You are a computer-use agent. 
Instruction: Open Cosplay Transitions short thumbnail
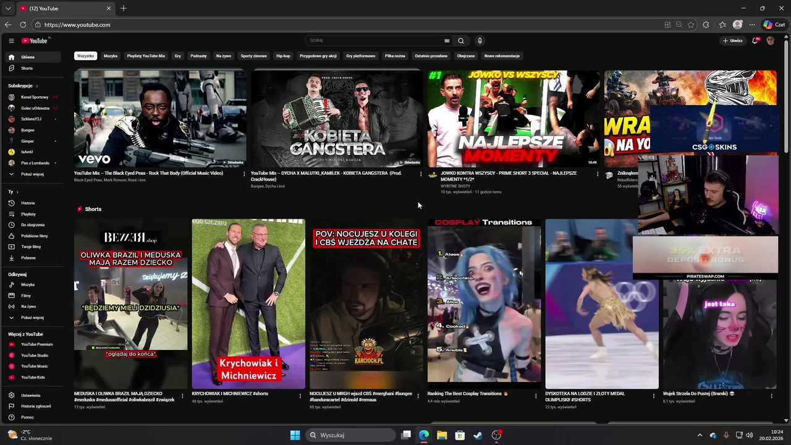coord(484,303)
